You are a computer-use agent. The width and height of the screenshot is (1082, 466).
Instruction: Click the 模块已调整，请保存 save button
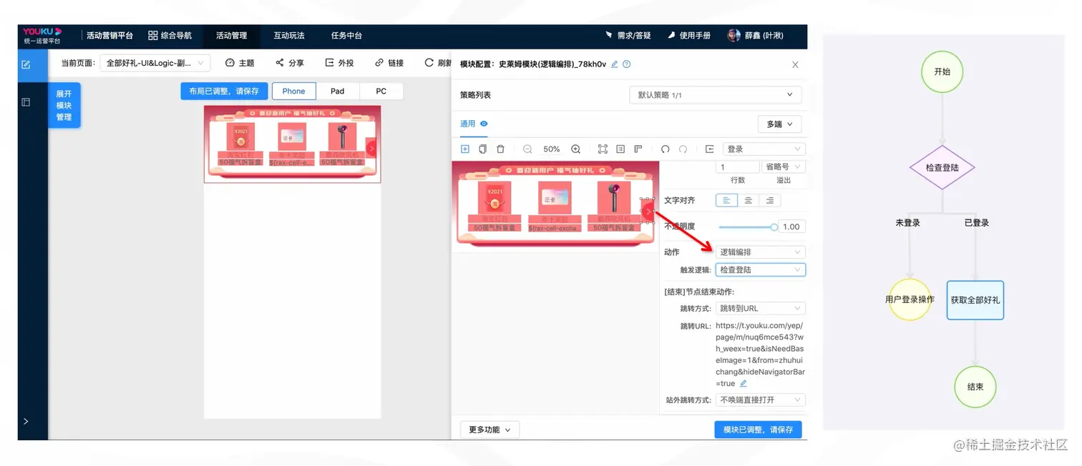pyautogui.click(x=758, y=429)
